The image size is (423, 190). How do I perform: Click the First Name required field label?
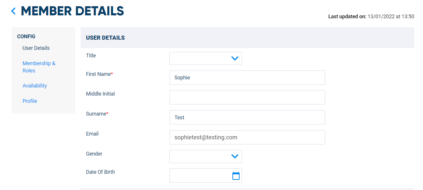[x=100, y=74]
